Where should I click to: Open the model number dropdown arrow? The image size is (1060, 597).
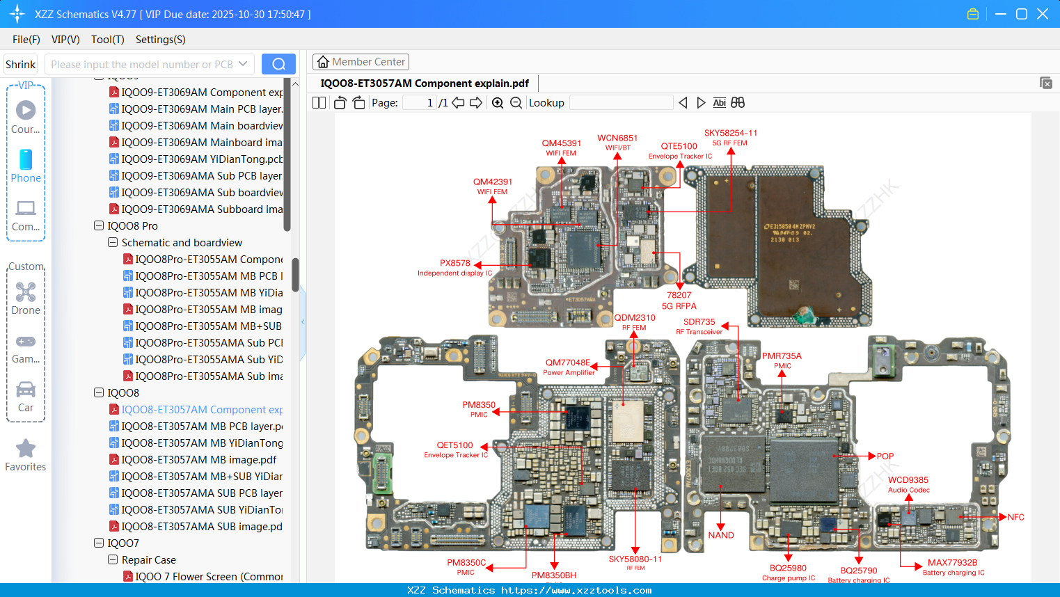(x=242, y=63)
